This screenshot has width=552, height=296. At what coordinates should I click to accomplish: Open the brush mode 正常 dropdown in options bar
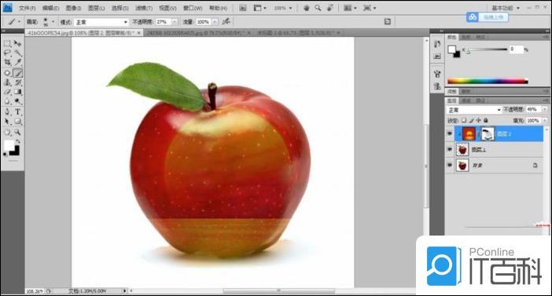(101, 22)
